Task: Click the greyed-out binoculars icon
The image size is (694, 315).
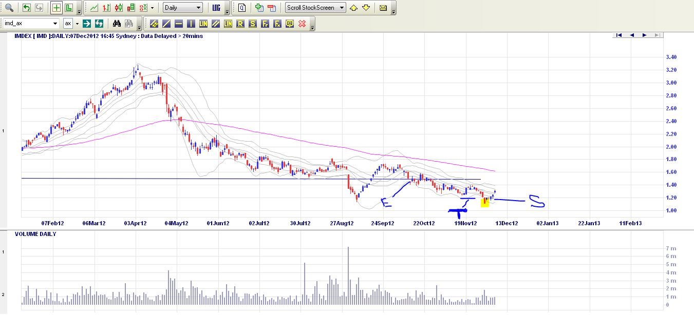Action: pos(128,23)
